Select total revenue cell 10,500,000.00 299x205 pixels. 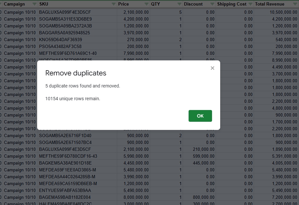[276, 12]
